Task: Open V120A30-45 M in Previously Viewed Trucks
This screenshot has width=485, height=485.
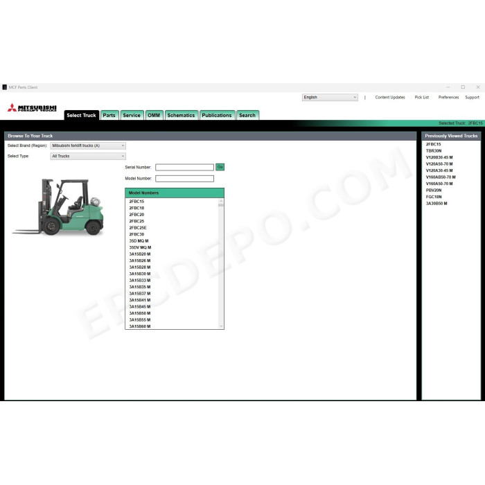Action: click(439, 170)
